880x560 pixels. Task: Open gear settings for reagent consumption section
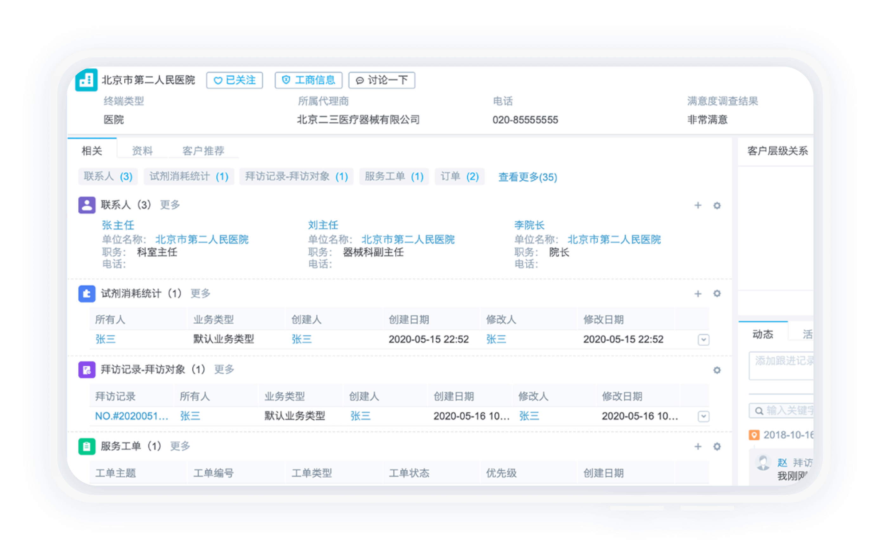tap(717, 293)
